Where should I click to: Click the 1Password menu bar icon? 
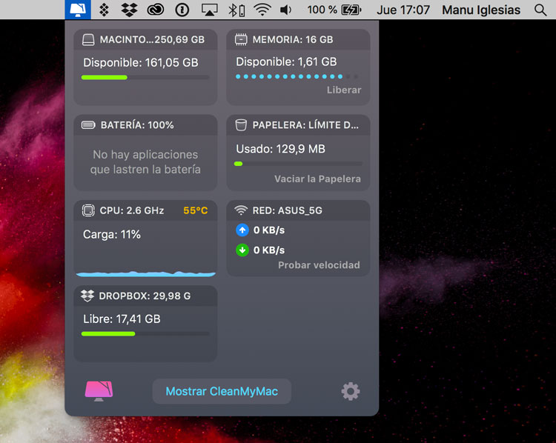coord(182,10)
